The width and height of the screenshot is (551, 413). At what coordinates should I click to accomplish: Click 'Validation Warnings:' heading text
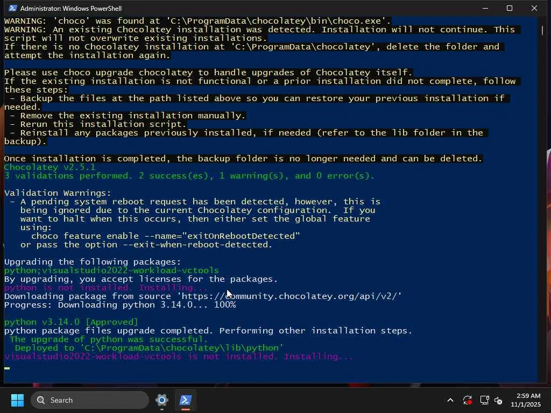click(58, 193)
